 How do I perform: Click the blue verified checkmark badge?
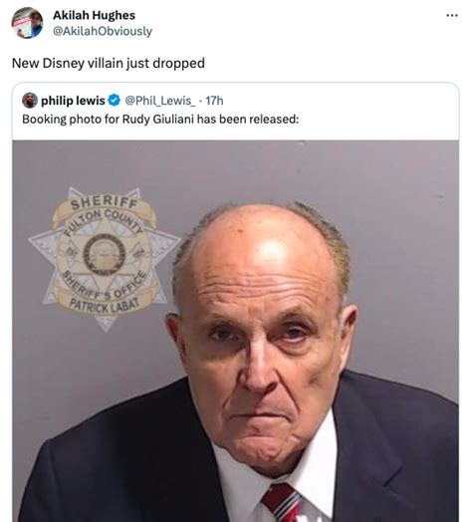[115, 100]
